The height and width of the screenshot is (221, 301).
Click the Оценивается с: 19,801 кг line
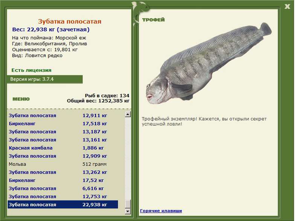click(x=45, y=50)
